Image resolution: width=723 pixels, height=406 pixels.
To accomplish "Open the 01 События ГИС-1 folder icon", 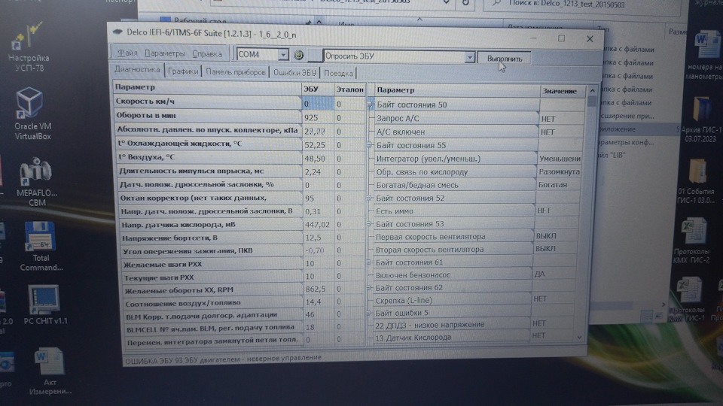I will (696, 181).
